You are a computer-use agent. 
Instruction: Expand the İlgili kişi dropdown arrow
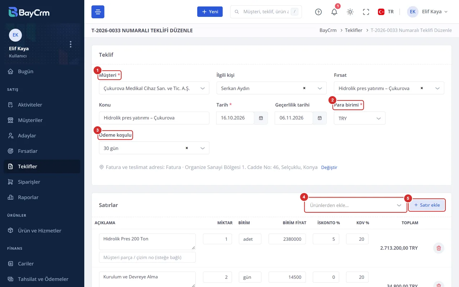pyautogui.click(x=320, y=88)
